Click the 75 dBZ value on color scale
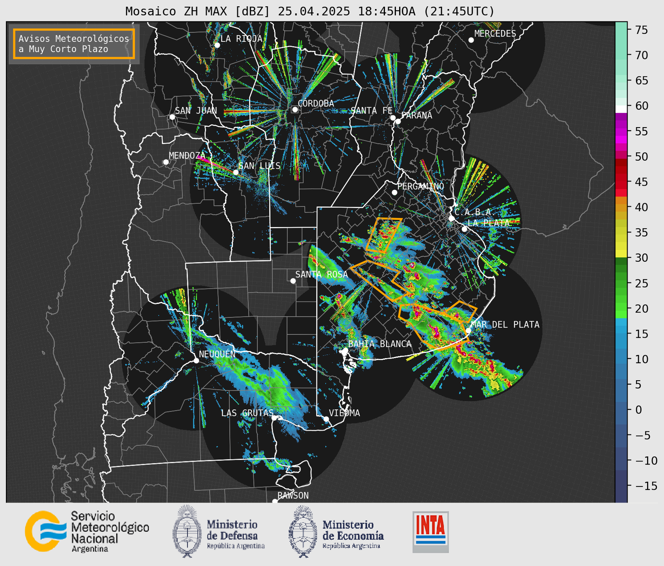 click(x=641, y=30)
